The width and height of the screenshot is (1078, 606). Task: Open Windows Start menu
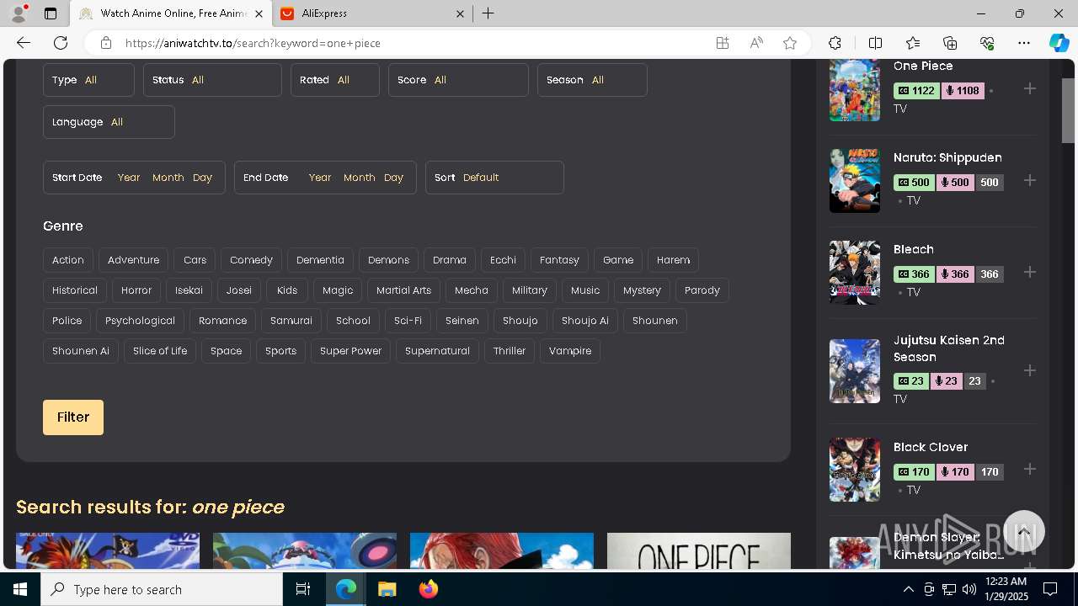pos(20,589)
